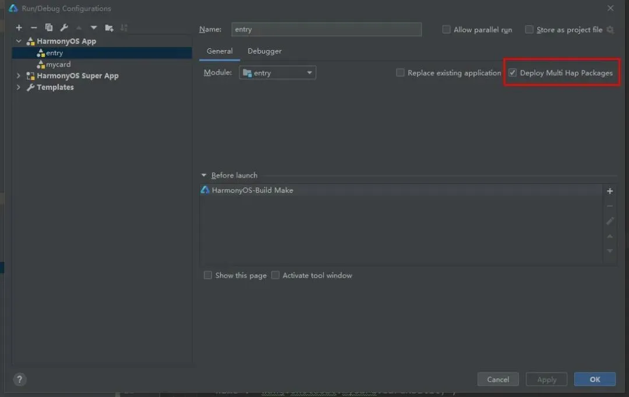Move configuration up arrow in toolbar

point(79,28)
